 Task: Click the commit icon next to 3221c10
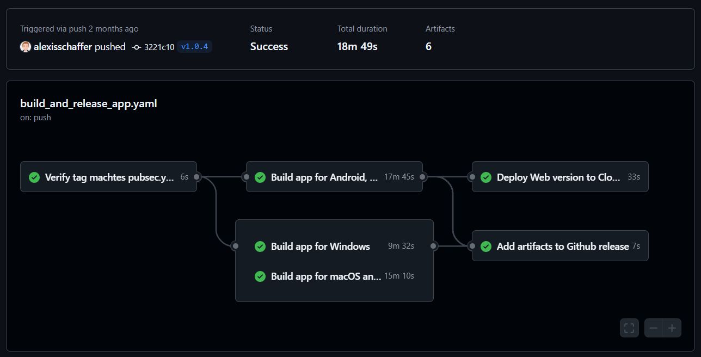(136, 47)
